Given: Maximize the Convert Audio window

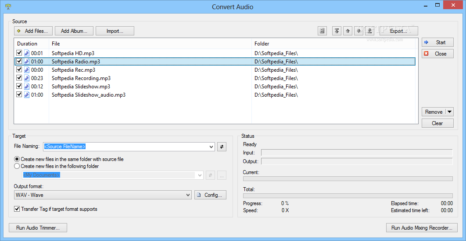Looking at the screenshot, I should click(x=437, y=5).
